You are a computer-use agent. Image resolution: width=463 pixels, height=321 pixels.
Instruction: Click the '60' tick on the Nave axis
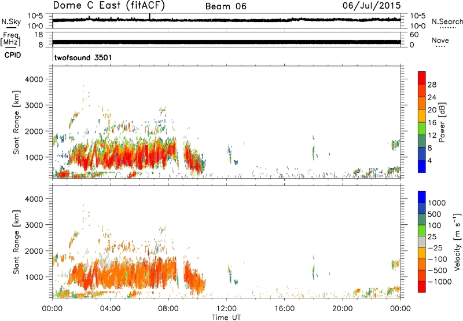click(x=414, y=35)
